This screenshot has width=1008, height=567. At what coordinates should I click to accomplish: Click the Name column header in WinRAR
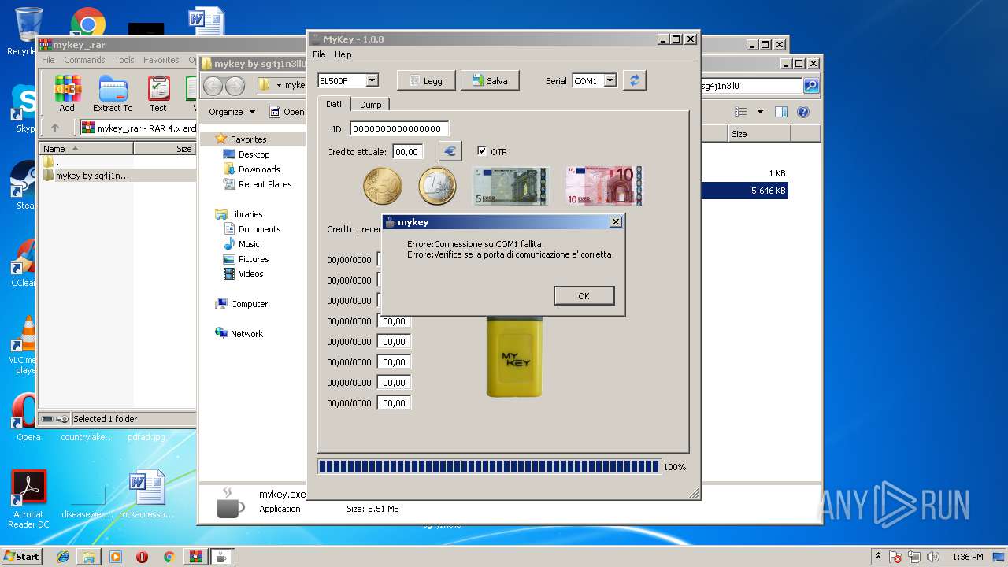click(87, 148)
